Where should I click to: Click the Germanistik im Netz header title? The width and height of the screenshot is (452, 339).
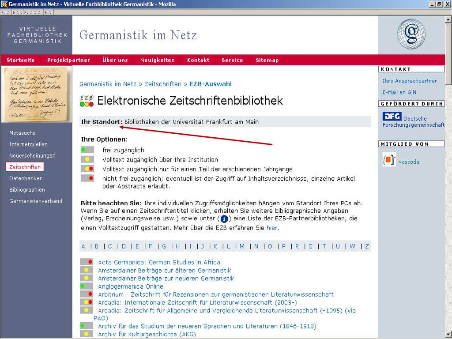[138, 35]
